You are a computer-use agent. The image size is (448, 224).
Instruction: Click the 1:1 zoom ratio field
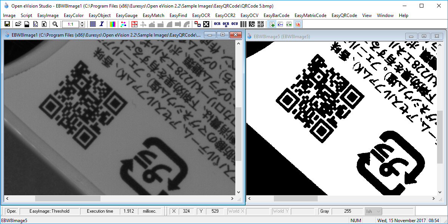pos(71,25)
